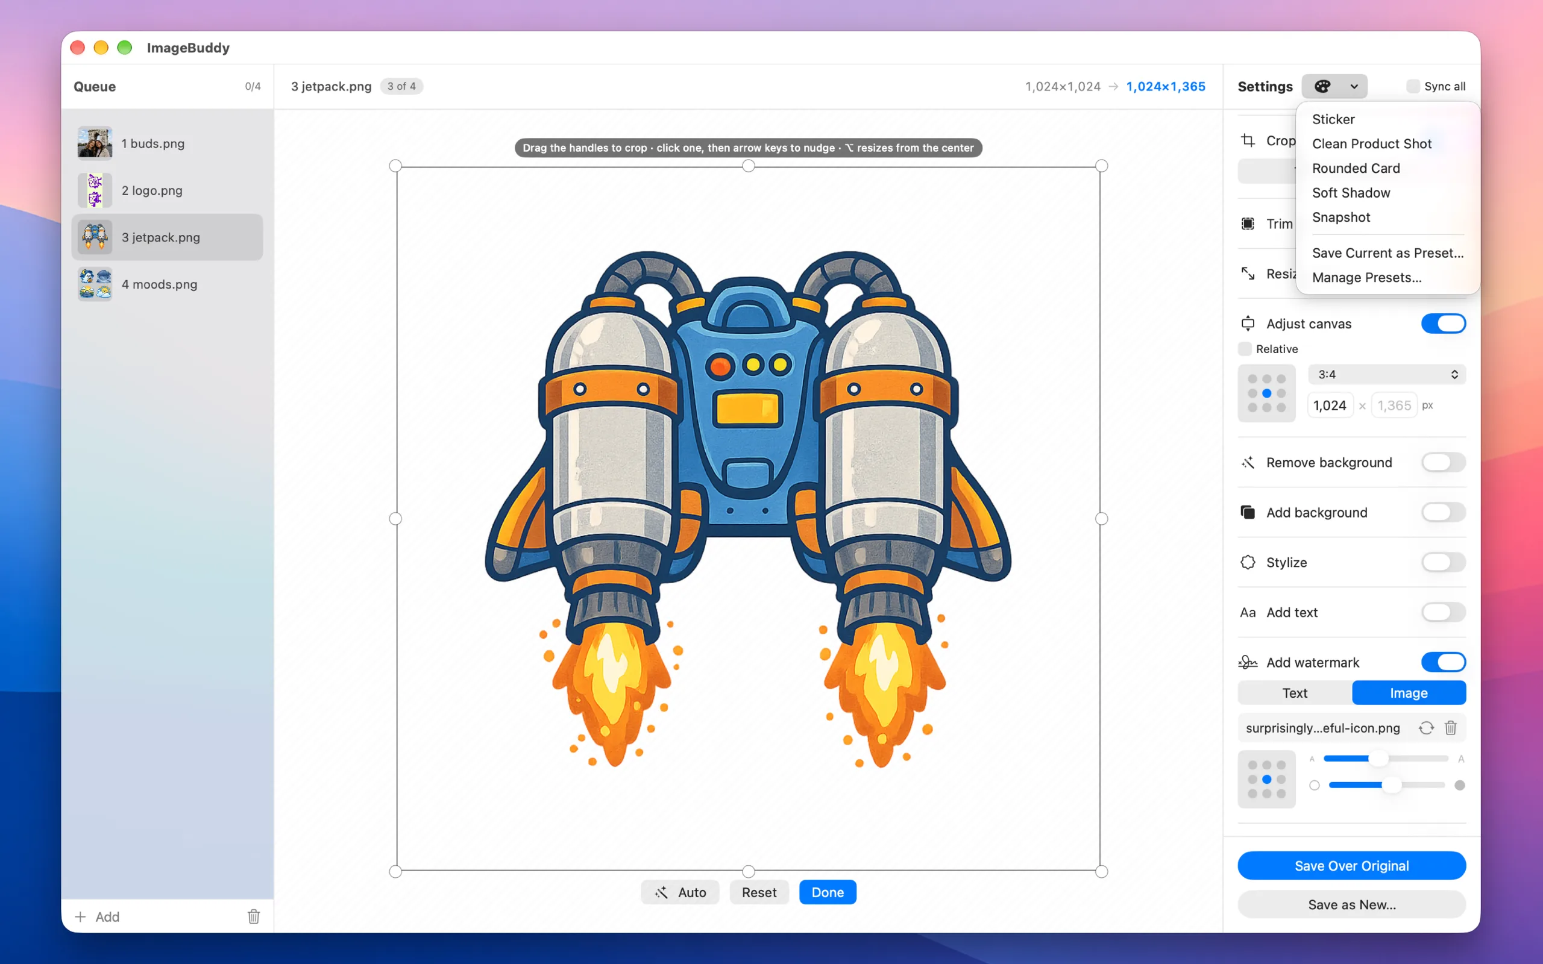
Task: Adjust the watermark opacity slider
Action: tap(1386, 786)
